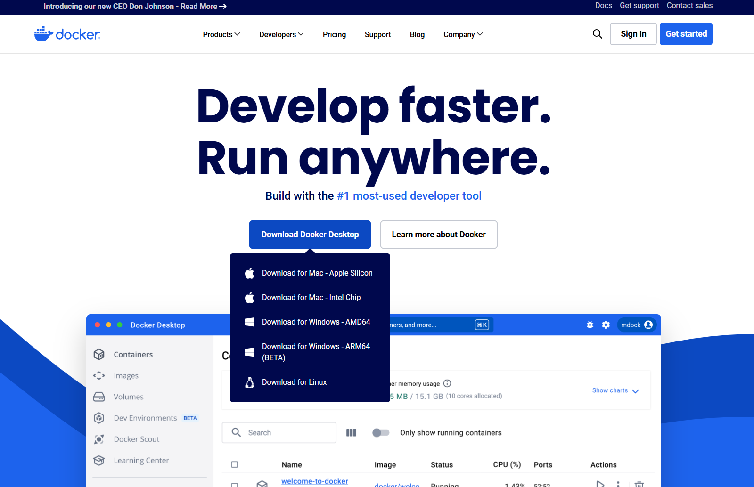The image size is (754, 487).
Task: Click the Sign In button
Action: (633, 34)
